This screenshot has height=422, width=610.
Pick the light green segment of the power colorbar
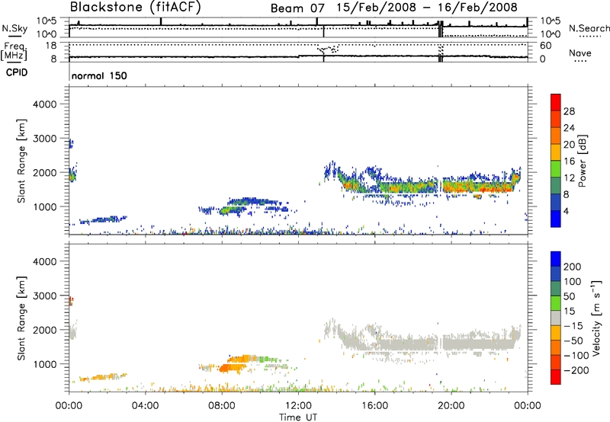pyautogui.click(x=556, y=168)
